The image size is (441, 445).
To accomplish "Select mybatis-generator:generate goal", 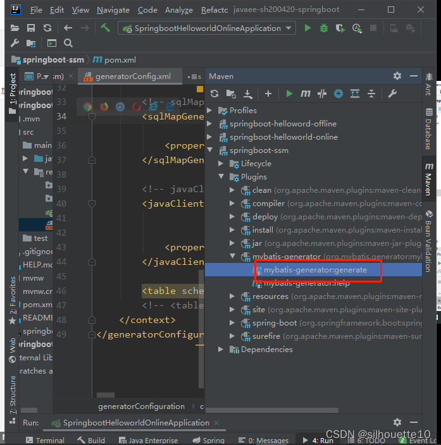I will click(314, 270).
